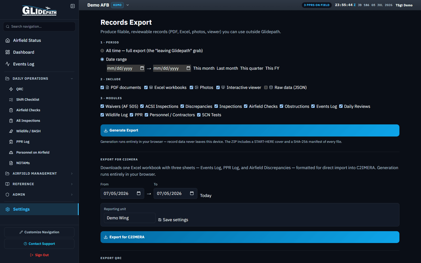Image resolution: width=421 pixels, height=263 pixels.
Task: Uncheck Photos checkbox
Action: (192, 88)
